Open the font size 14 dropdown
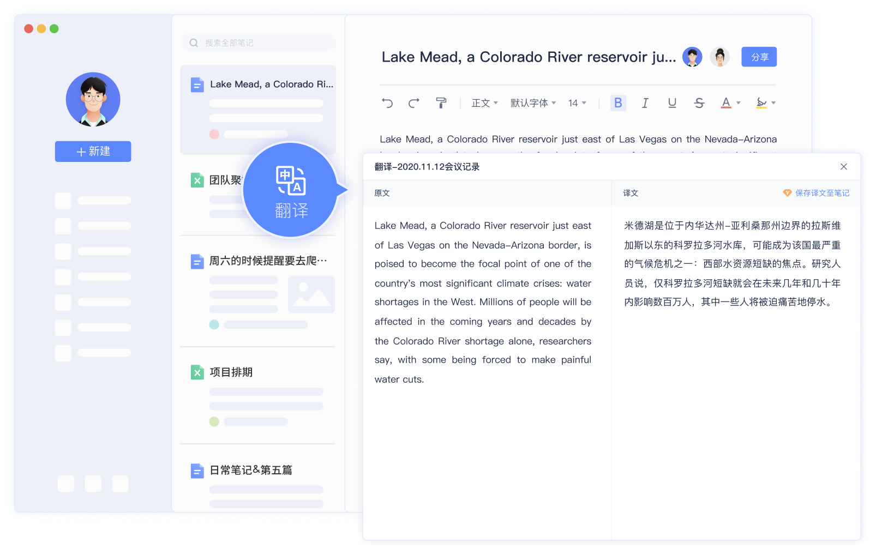 (577, 103)
